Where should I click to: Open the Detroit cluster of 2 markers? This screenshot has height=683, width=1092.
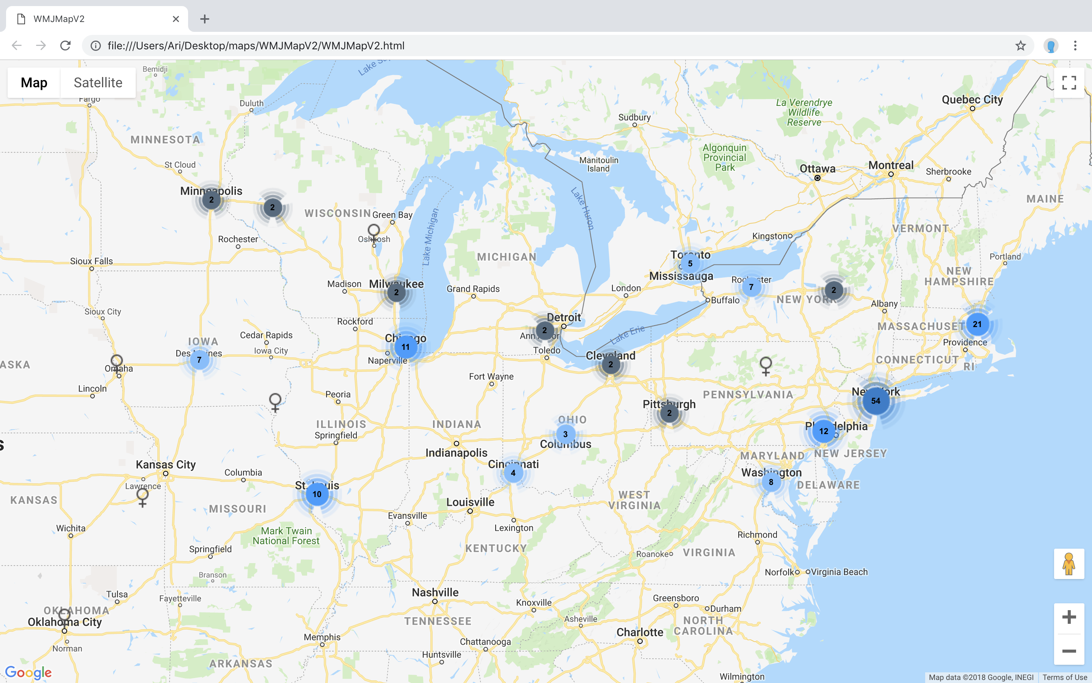click(544, 330)
